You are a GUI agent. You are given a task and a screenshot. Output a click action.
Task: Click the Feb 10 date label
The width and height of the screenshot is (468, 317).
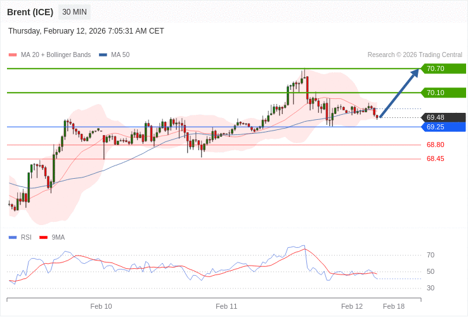(x=101, y=306)
